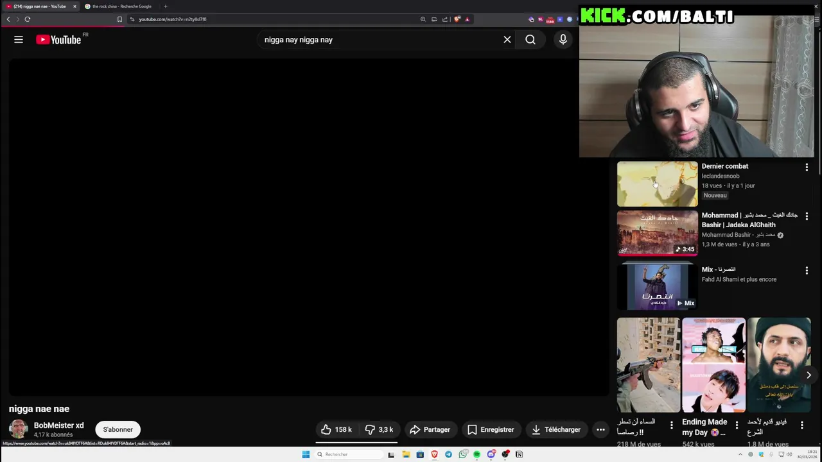Screen dimensions: 822x462
Task: Click the share icon in address bar
Action: point(445,19)
